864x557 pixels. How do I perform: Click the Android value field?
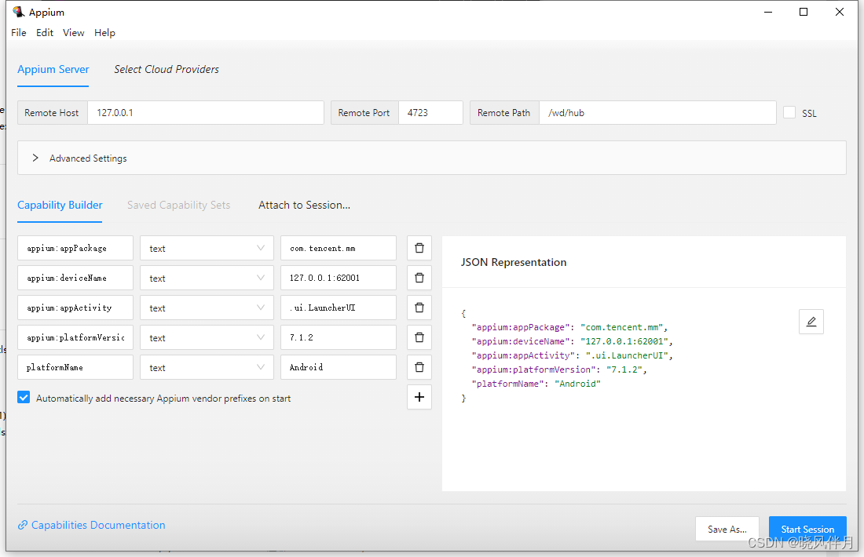(339, 367)
